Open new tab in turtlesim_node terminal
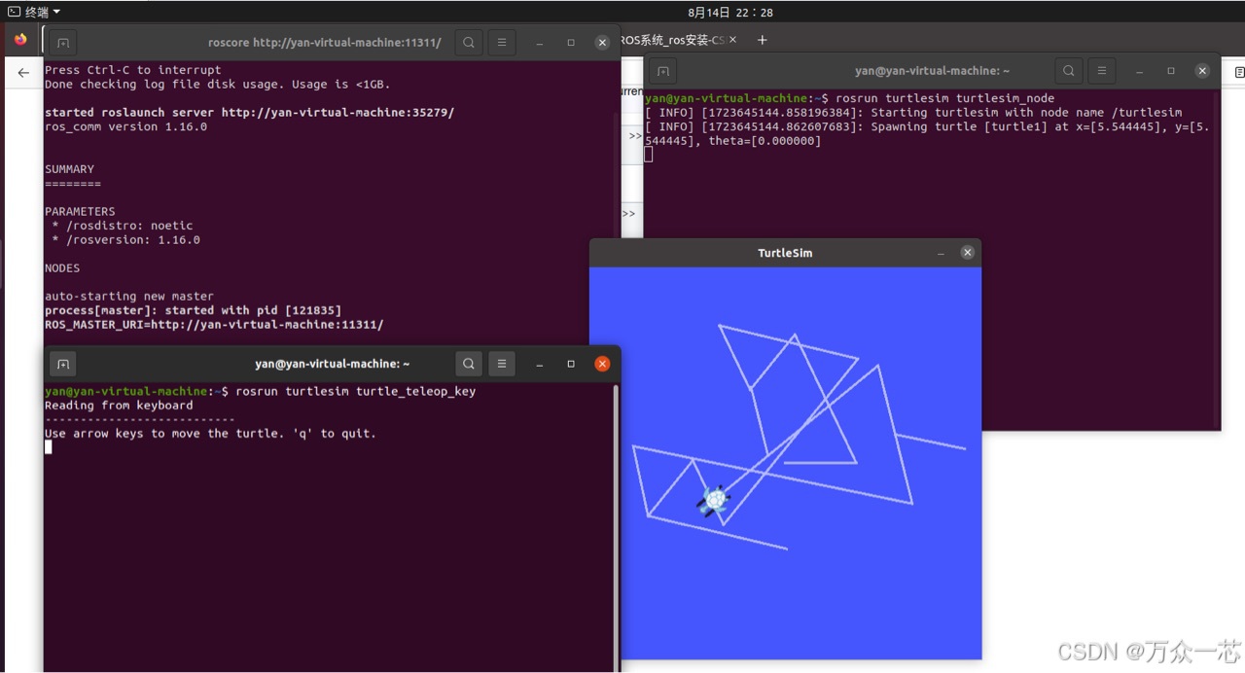The height and width of the screenshot is (673, 1245). tap(663, 71)
